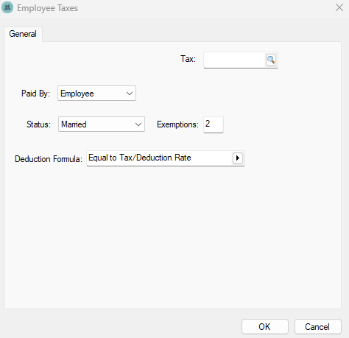The width and height of the screenshot is (349, 338).
Task: Click the Deduction Formula arrow button
Action: point(238,158)
